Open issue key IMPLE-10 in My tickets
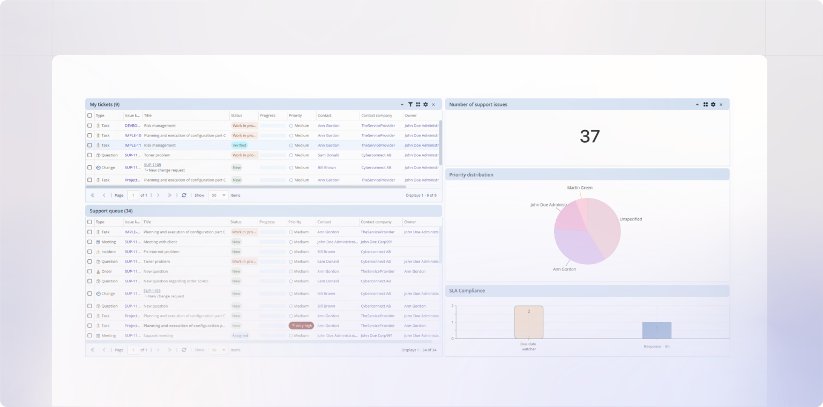823x407 pixels. pos(133,136)
